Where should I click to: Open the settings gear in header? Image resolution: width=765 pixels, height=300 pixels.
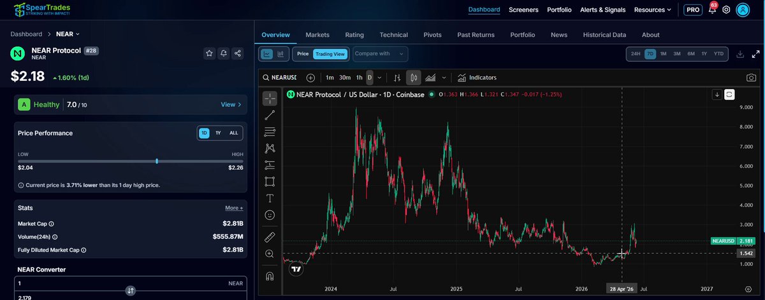(726, 10)
